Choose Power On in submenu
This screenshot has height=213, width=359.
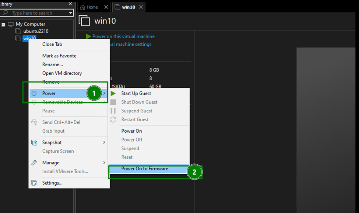tap(132, 131)
